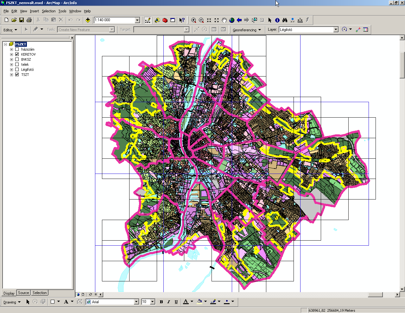Show the Légifotó layer

(x=17, y=70)
